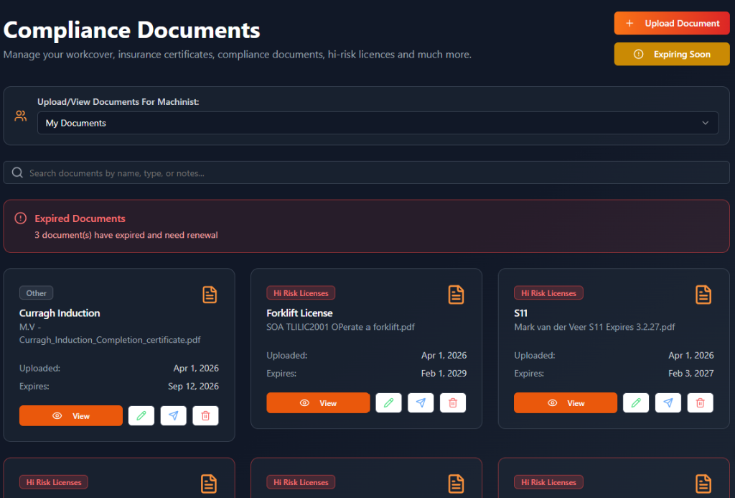Send Curragh Induction via paper plane icon

coord(174,416)
